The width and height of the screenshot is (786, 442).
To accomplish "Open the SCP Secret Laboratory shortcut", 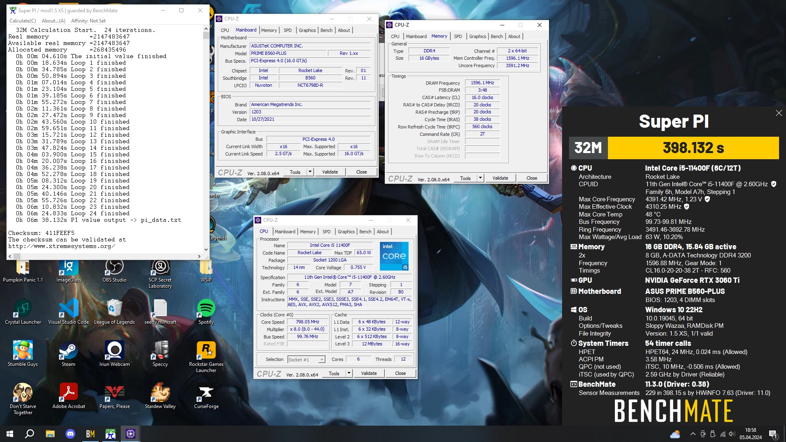I will (160, 273).
